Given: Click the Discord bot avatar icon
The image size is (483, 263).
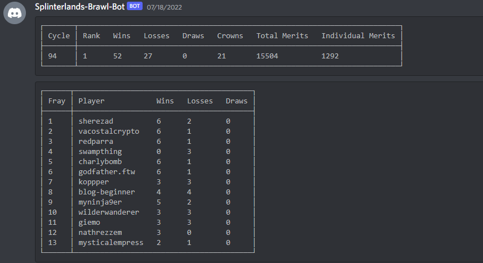Looking at the screenshot, I should point(15,13).
